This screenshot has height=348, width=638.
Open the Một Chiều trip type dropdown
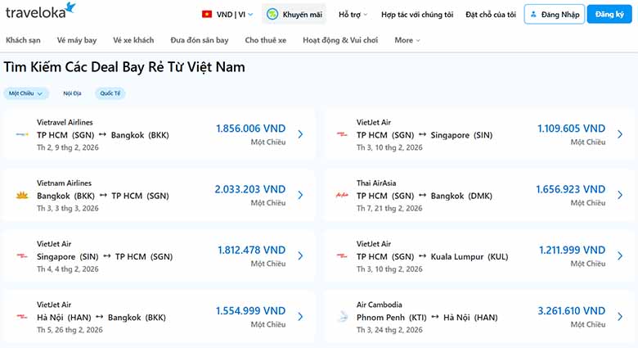(x=26, y=93)
